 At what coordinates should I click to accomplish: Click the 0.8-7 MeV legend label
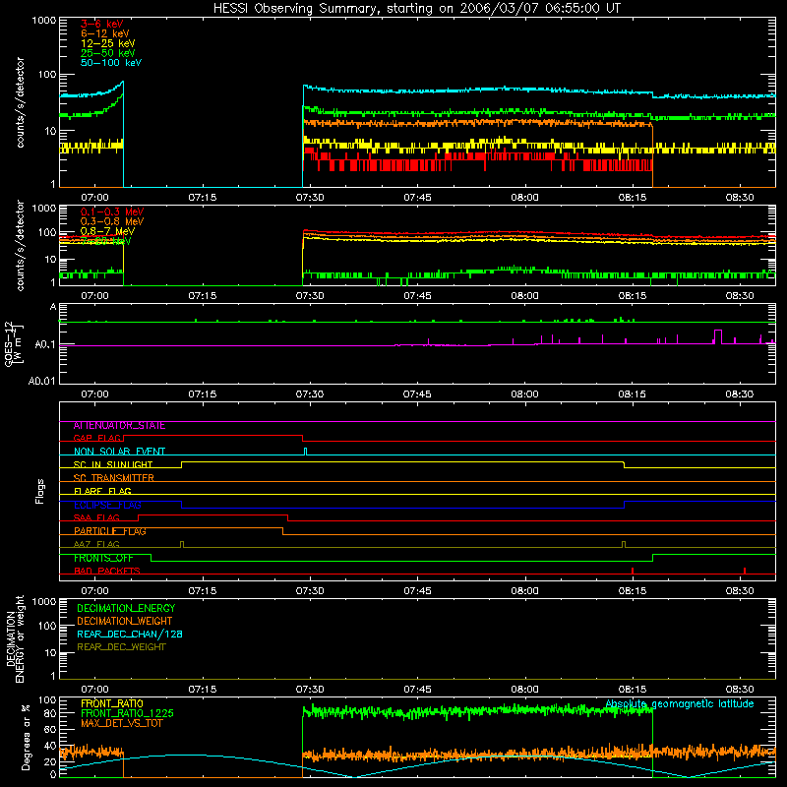pyautogui.click(x=107, y=231)
